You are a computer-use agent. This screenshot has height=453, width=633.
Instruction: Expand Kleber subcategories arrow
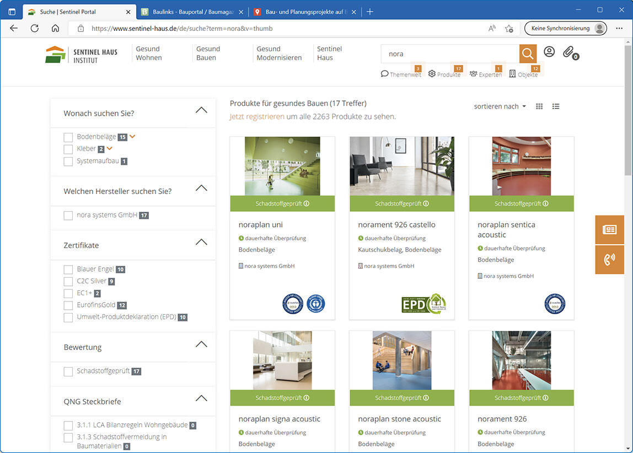tap(109, 148)
